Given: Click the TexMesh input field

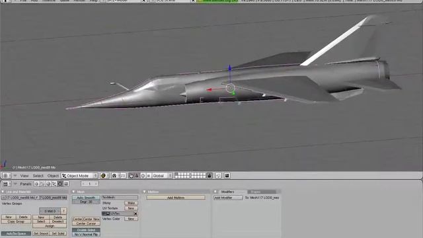Looking at the screenshot, I should [x=120, y=197].
